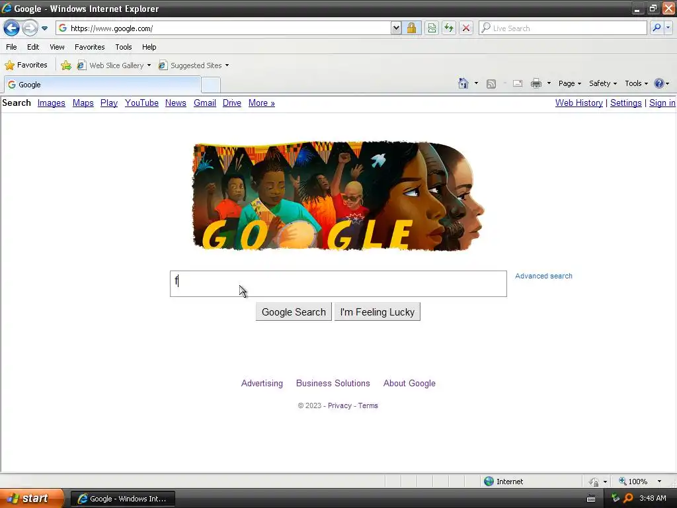Click the Add to Favorites Bar icon
The image size is (677, 508).
[x=65, y=65]
